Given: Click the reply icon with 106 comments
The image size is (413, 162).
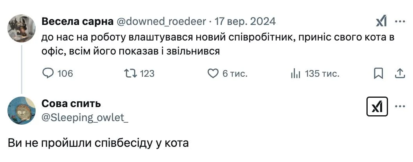Looking at the screenshot, I should 47,73.
